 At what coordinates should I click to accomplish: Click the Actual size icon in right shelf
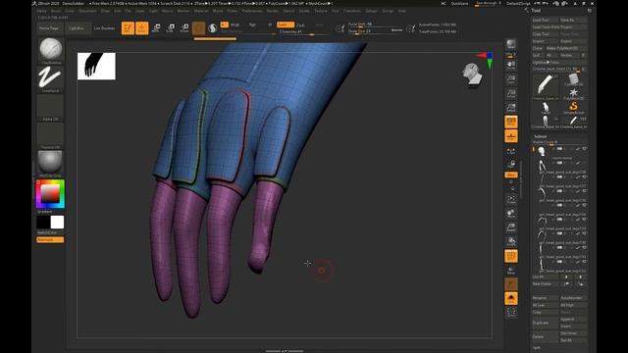click(511, 93)
